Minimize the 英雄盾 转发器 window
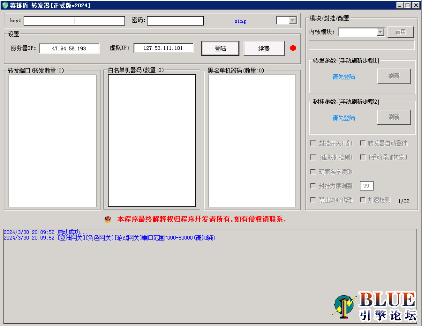This screenshot has height=326, width=422. [399, 5]
